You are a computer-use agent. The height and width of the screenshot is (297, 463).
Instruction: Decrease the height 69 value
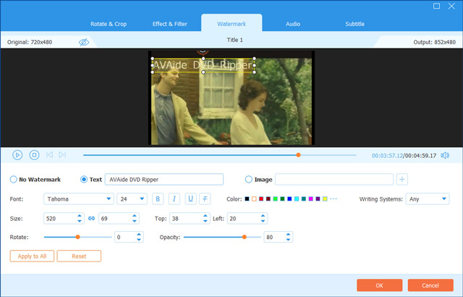[x=135, y=221]
